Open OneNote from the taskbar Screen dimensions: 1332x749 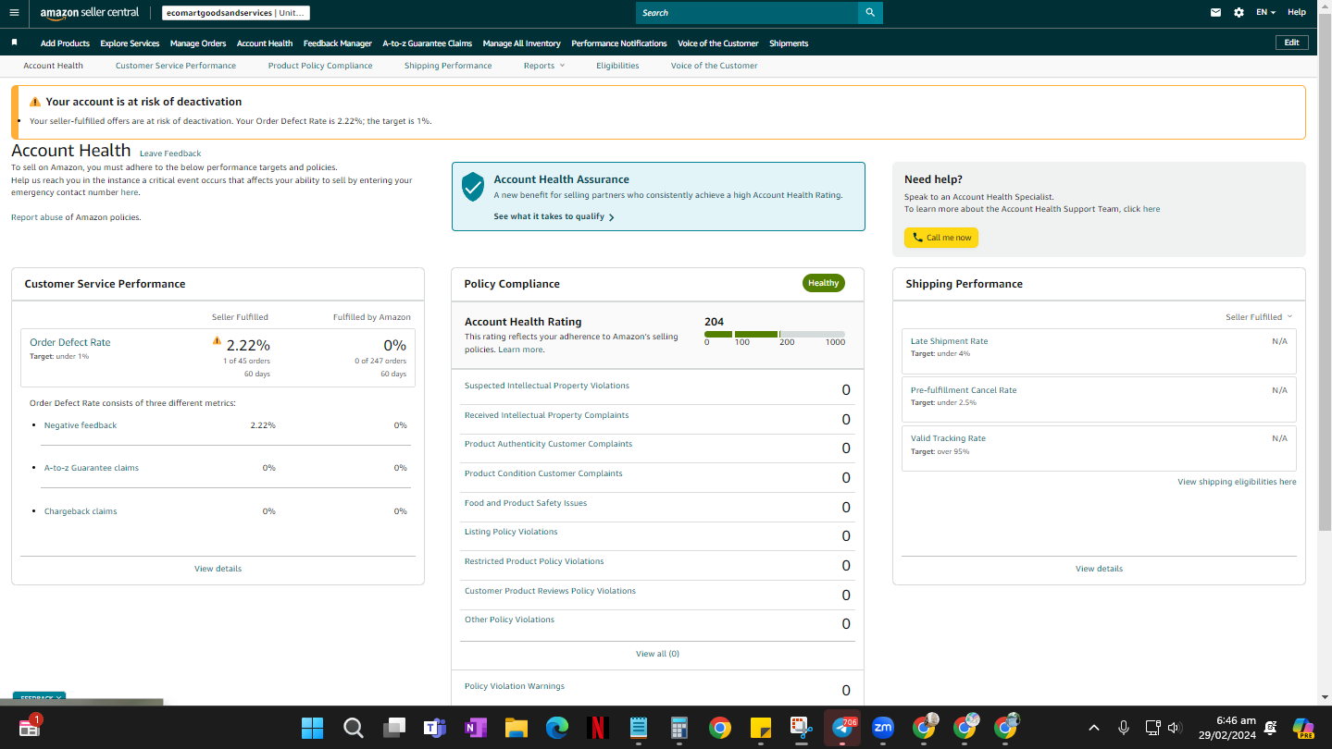coord(475,728)
